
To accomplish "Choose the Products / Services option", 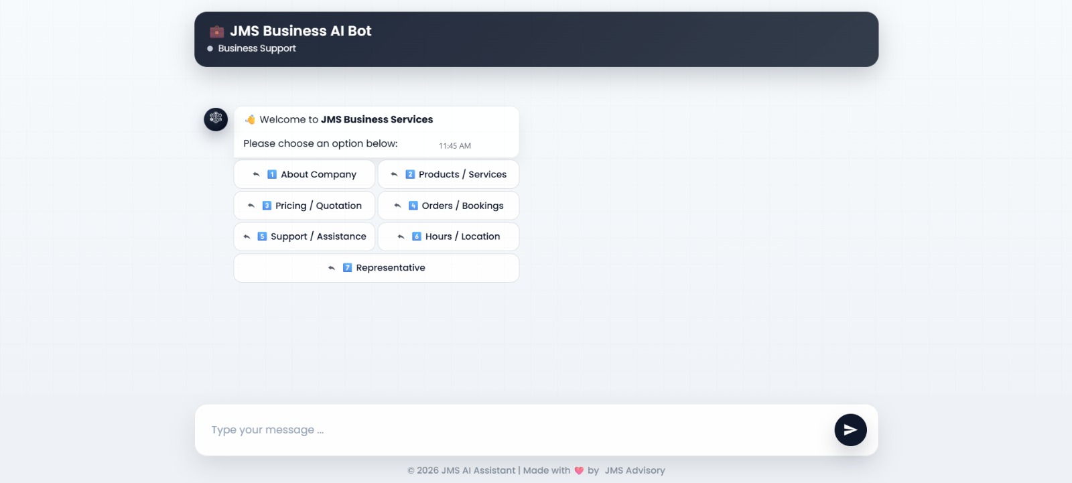I will pyautogui.click(x=448, y=174).
